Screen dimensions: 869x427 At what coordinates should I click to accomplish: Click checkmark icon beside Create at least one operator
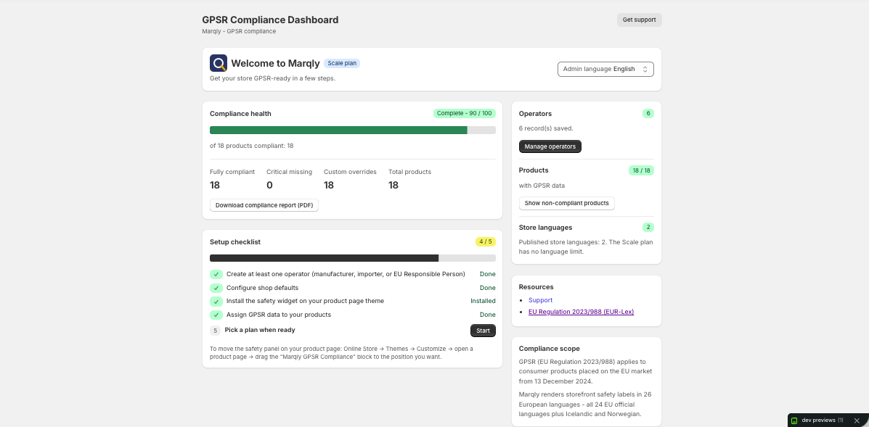[216, 274]
